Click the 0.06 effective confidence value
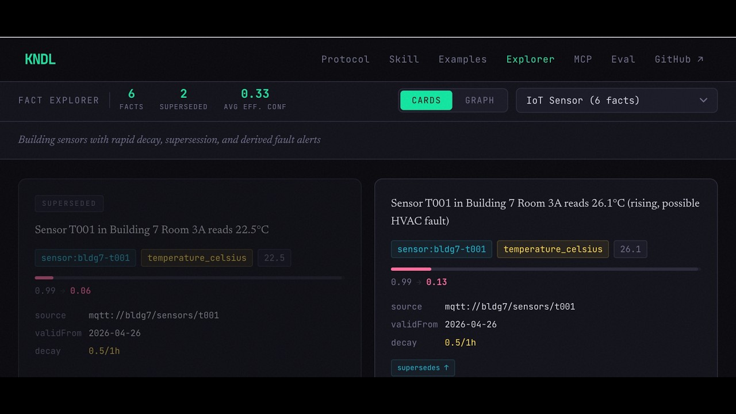Image resolution: width=736 pixels, height=414 pixels. [x=80, y=291]
